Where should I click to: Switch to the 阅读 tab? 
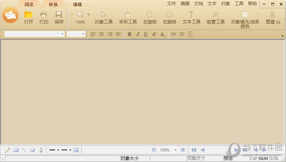29,4
